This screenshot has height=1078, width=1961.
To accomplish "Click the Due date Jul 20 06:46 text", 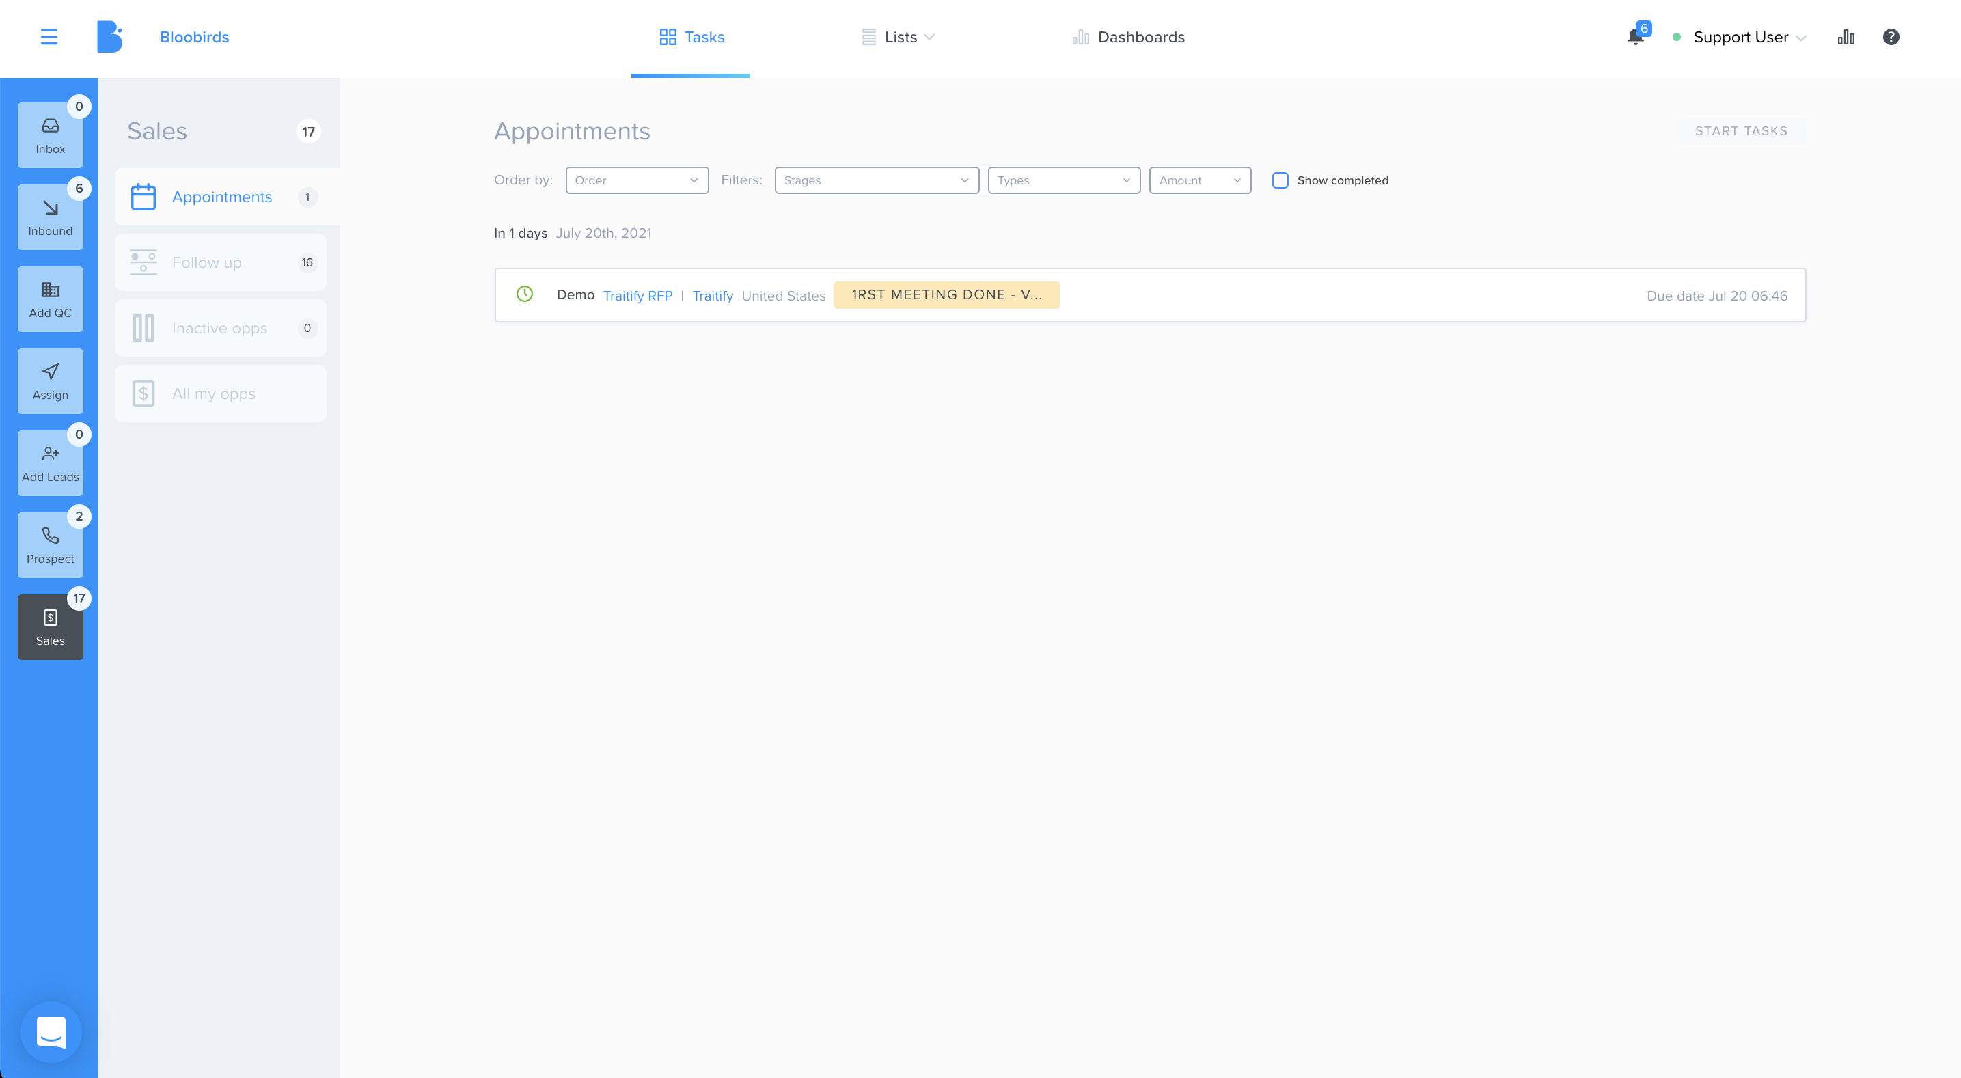I will click(x=1716, y=295).
